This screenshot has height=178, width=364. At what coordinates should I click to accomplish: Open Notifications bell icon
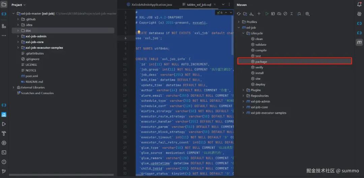click(x=359, y=4)
